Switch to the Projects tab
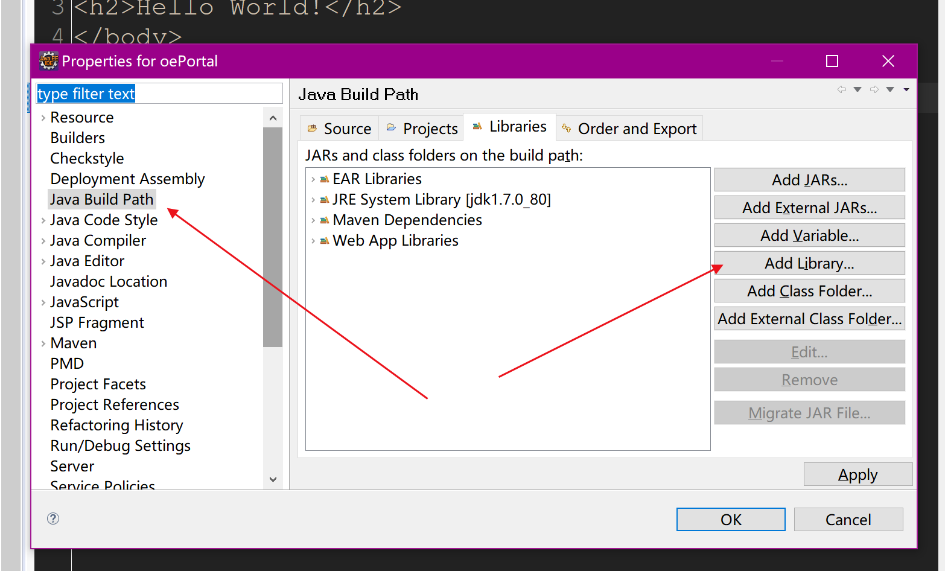 click(422, 129)
